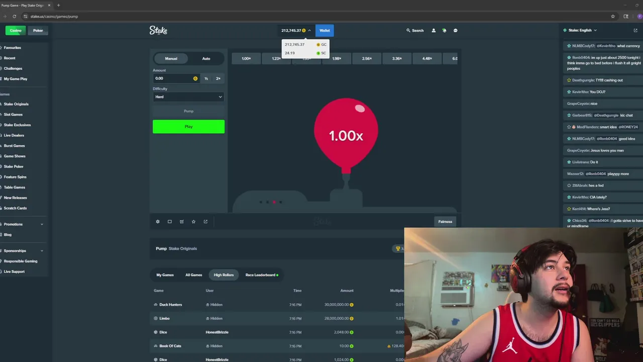This screenshot has height=362, width=643.
Task: Click the trophy badge beside Pump title
Action: (x=399, y=248)
